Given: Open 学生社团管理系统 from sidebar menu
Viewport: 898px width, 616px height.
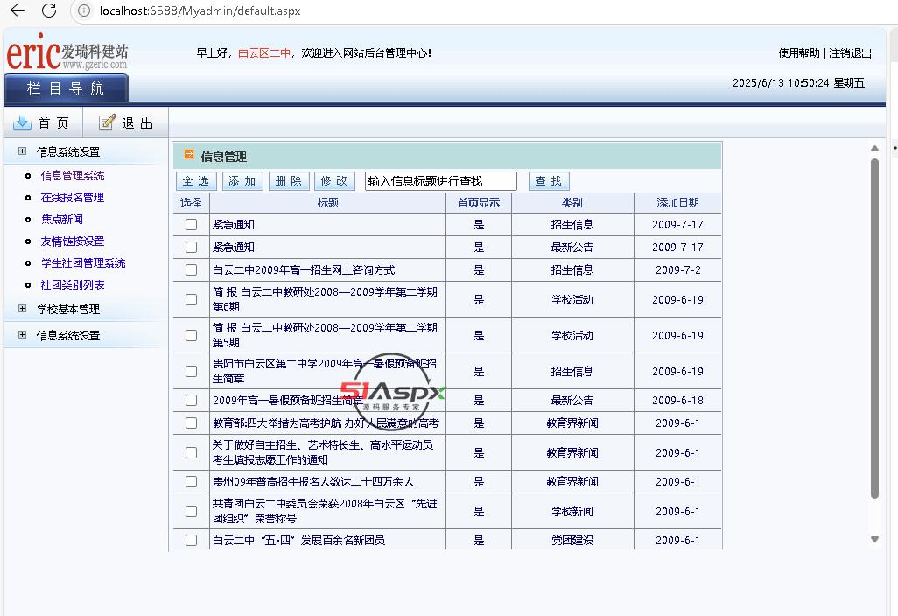Looking at the screenshot, I should [83, 263].
